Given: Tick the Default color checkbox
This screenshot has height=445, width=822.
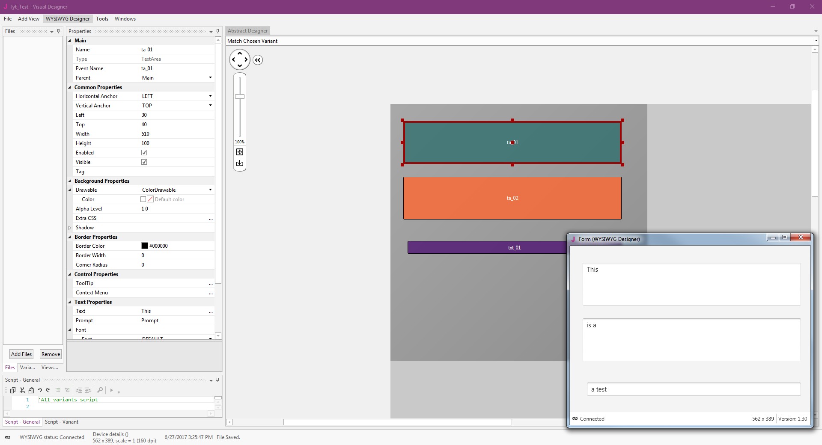Looking at the screenshot, I should click(x=143, y=199).
